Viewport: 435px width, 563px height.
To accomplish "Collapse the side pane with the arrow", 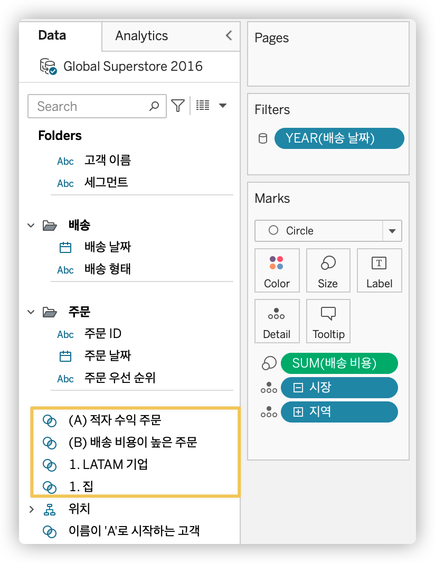I will (229, 35).
